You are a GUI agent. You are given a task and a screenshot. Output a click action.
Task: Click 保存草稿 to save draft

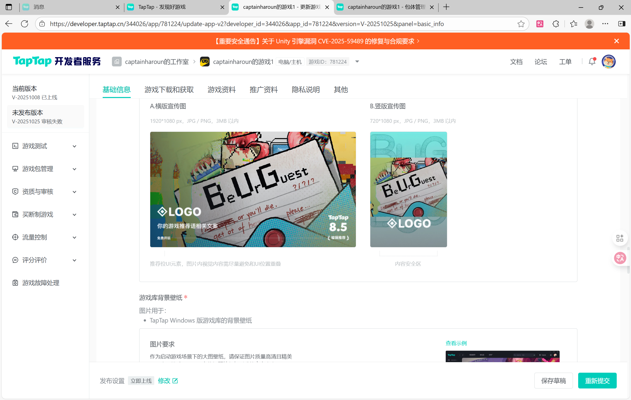(x=553, y=380)
